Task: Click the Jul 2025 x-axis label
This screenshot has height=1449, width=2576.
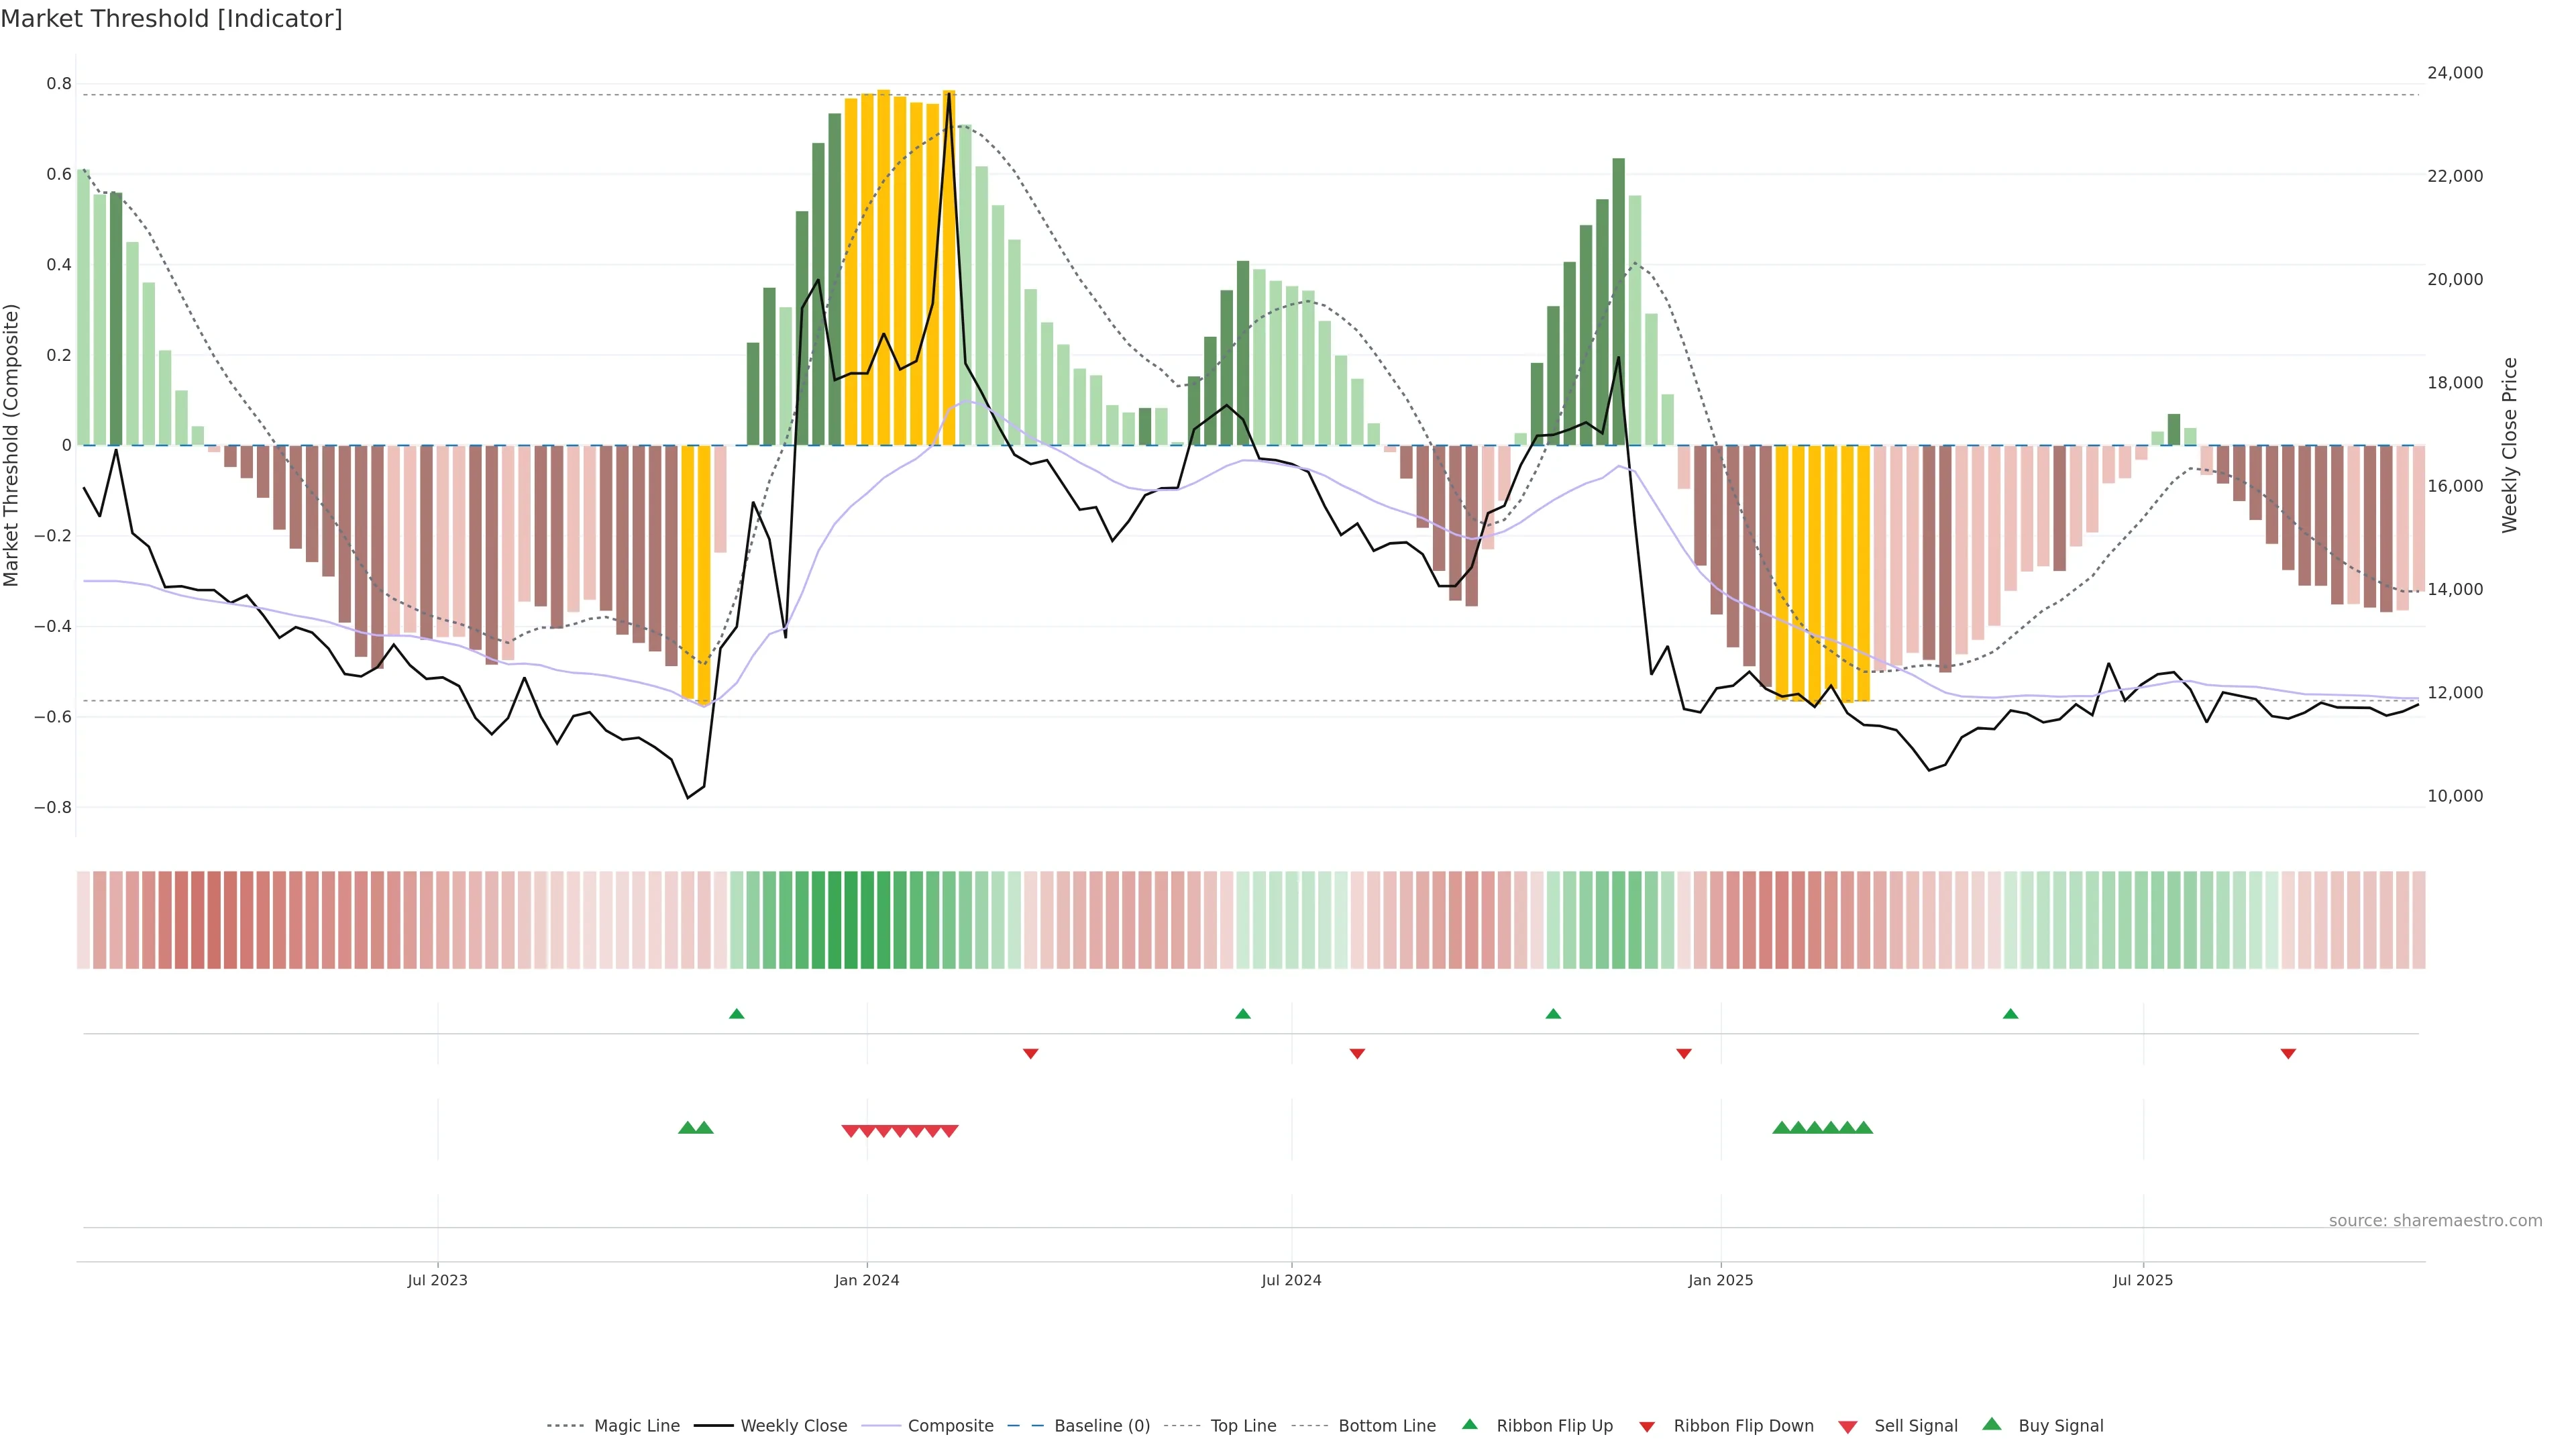Action: [x=2142, y=1280]
